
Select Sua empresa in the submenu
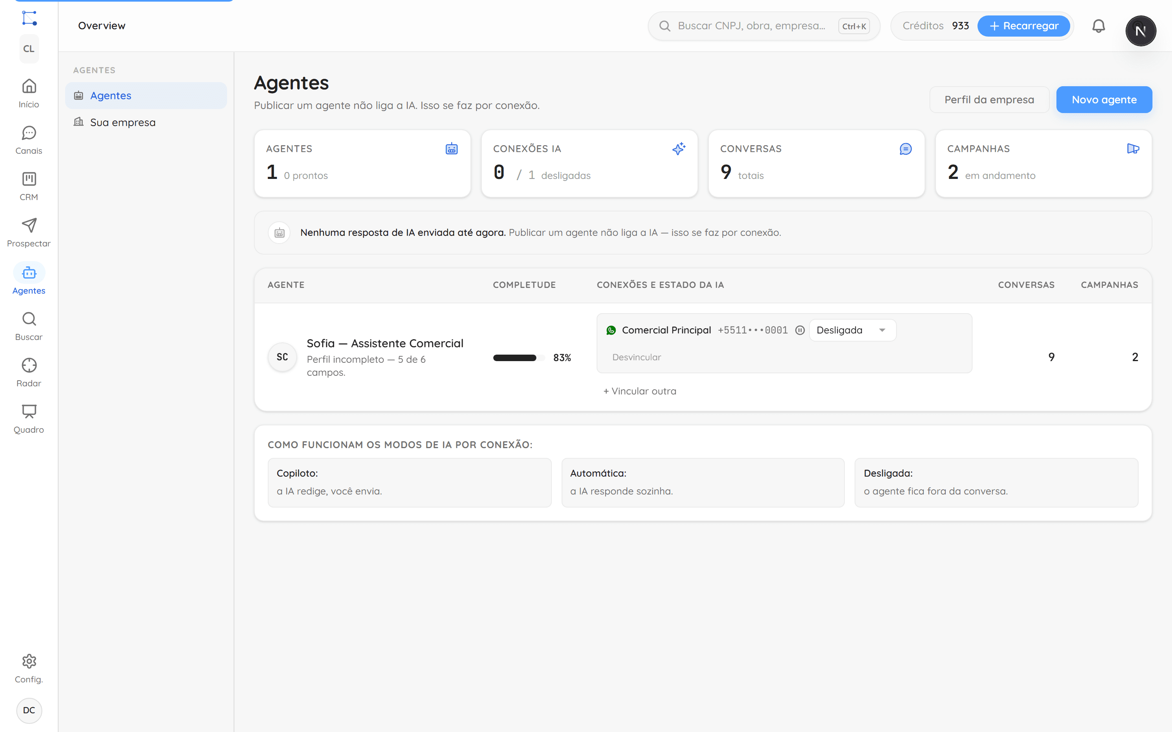[x=146, y=122]
